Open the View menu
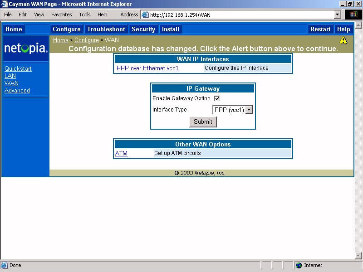 pos(39,15)
